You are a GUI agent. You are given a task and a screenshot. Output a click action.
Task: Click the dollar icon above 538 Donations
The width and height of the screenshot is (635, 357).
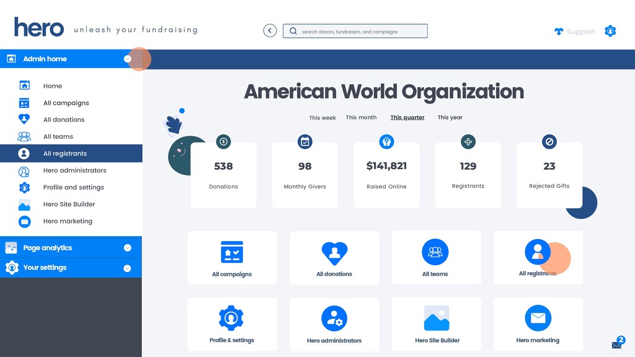pos(223,142)
